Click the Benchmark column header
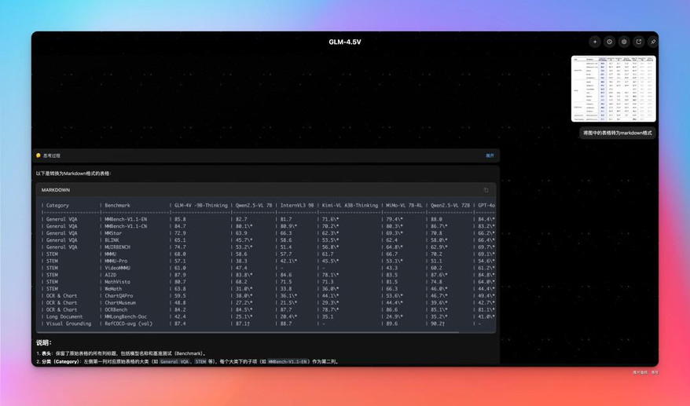 [x=118, y=206]
